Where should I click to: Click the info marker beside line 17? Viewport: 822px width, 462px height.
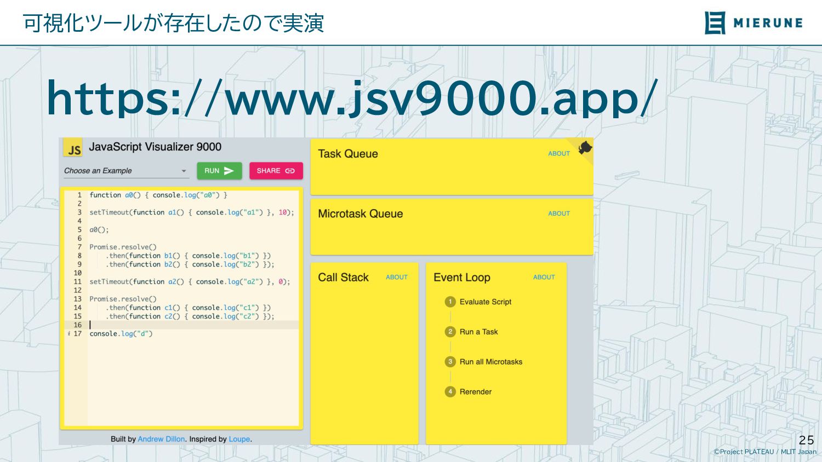pos(68,333)
